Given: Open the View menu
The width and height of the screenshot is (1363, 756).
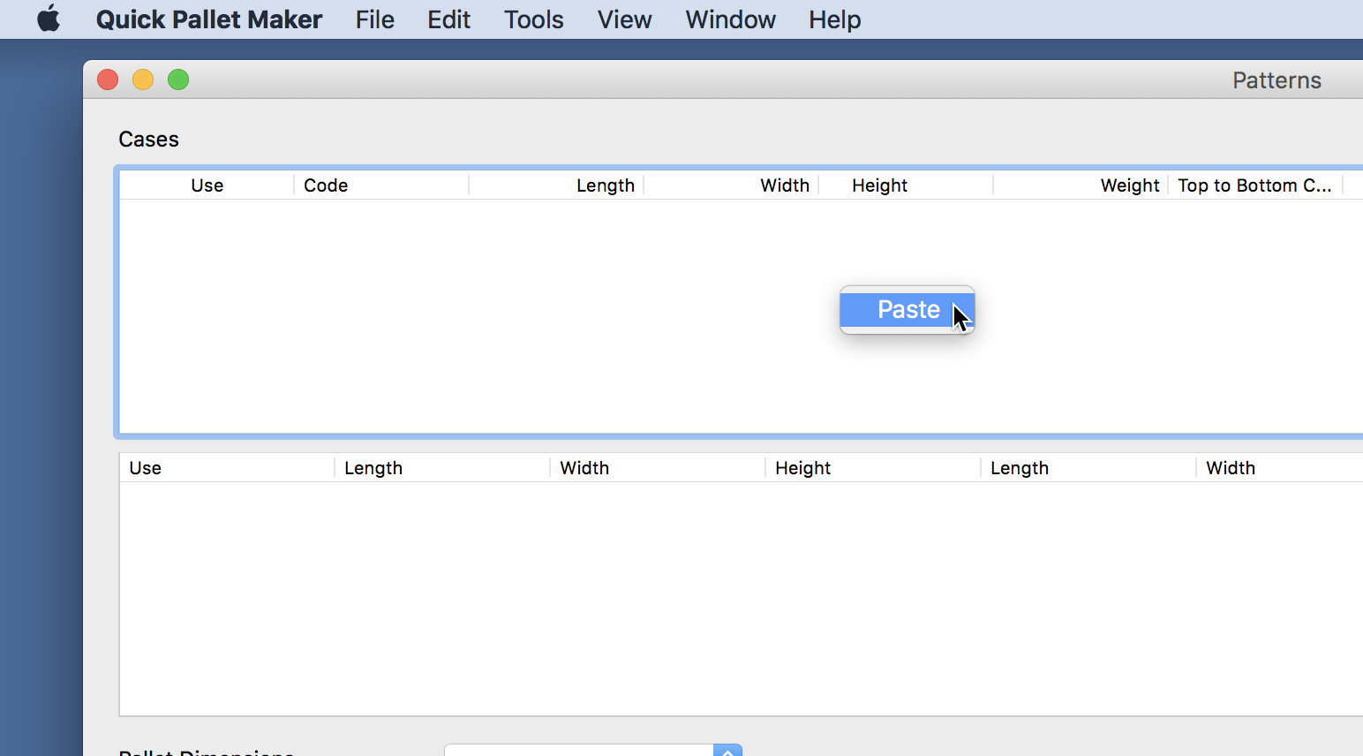Looking at the screenshot, I should (625, 19).
